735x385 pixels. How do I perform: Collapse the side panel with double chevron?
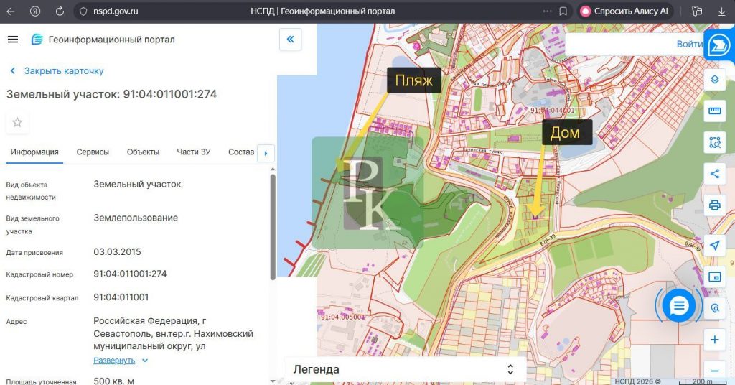pyautogui.click(x=290, y=40)
